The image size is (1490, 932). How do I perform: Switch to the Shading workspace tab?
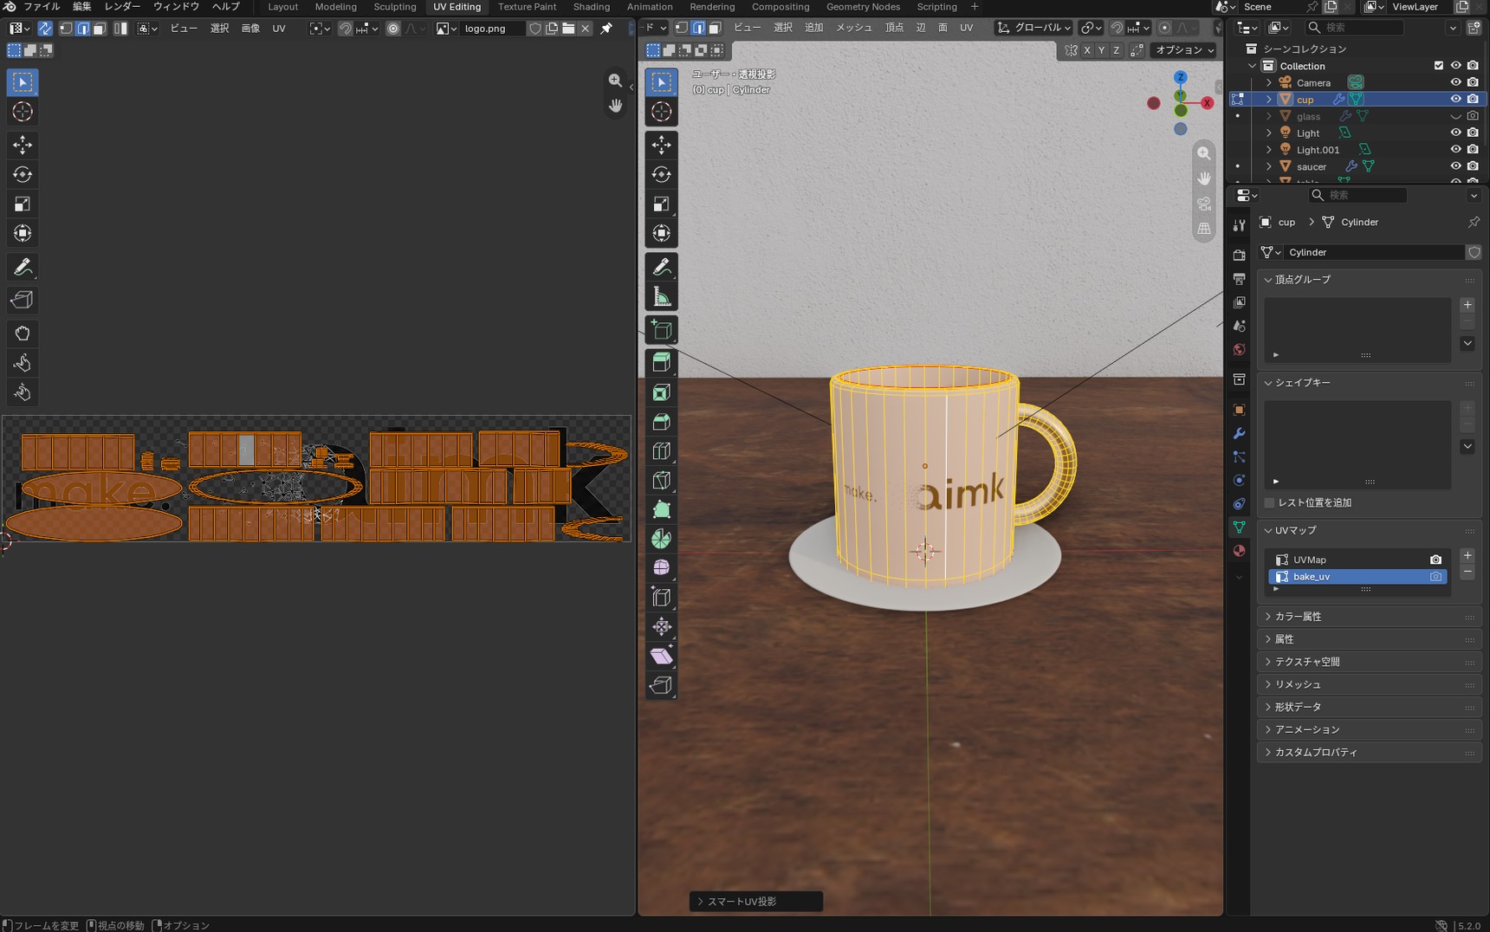[x=592, y=7]
